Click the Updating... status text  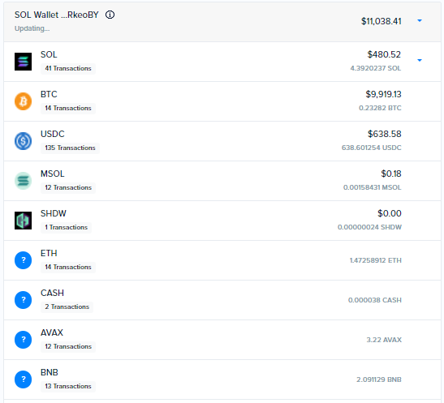[x=32, y=28]
